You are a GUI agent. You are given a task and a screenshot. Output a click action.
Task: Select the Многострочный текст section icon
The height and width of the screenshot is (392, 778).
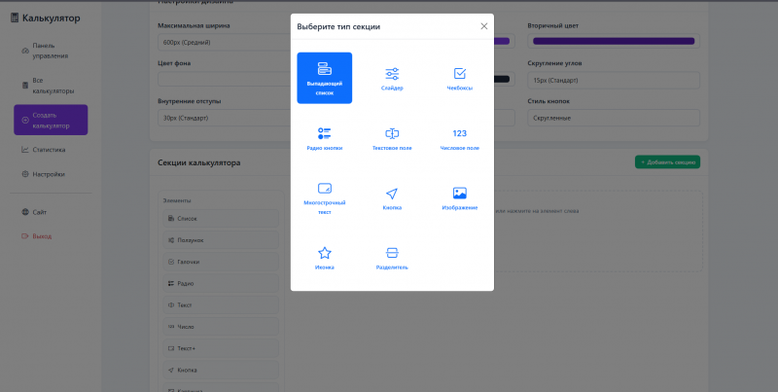coord(325,188)
